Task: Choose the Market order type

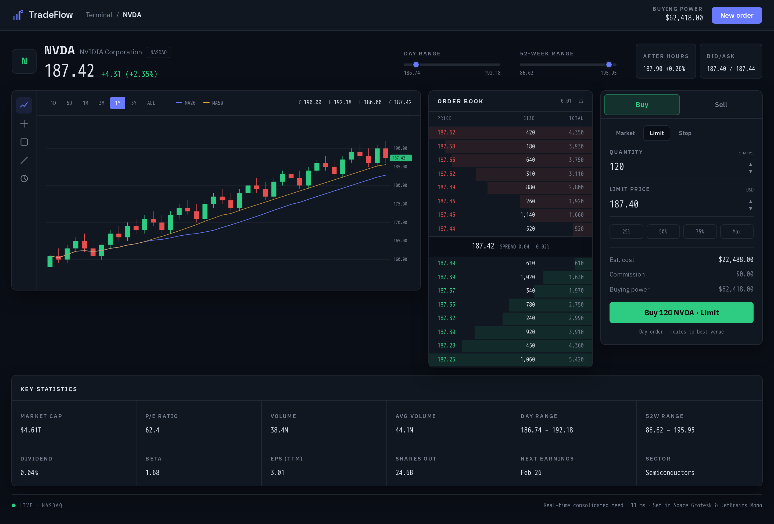Action: point(625,133)
